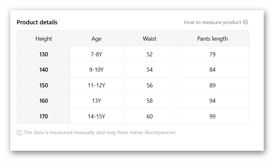Click the waist value 52 cell

point(149,54)
